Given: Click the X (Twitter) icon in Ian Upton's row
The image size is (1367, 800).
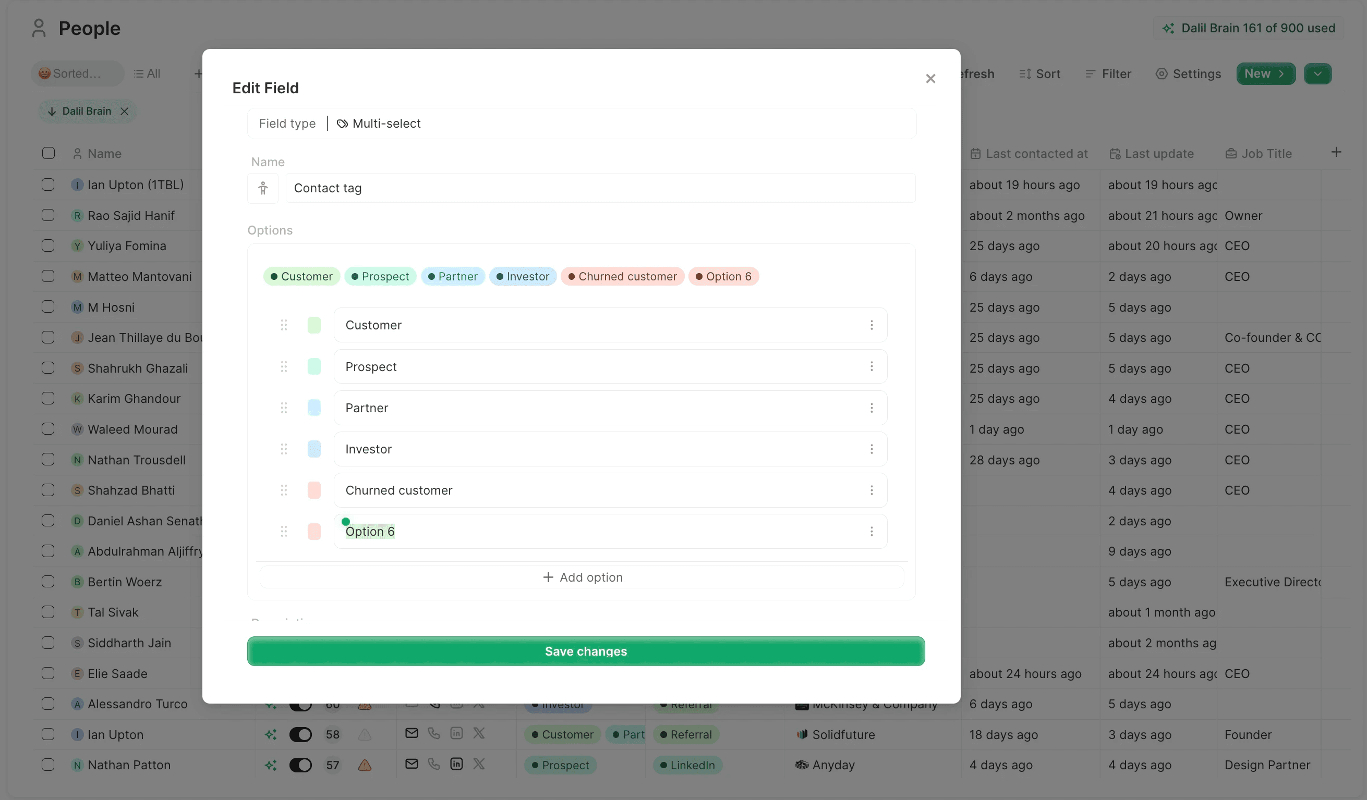Looking at the screenshot, I should (x=479, y=733).
